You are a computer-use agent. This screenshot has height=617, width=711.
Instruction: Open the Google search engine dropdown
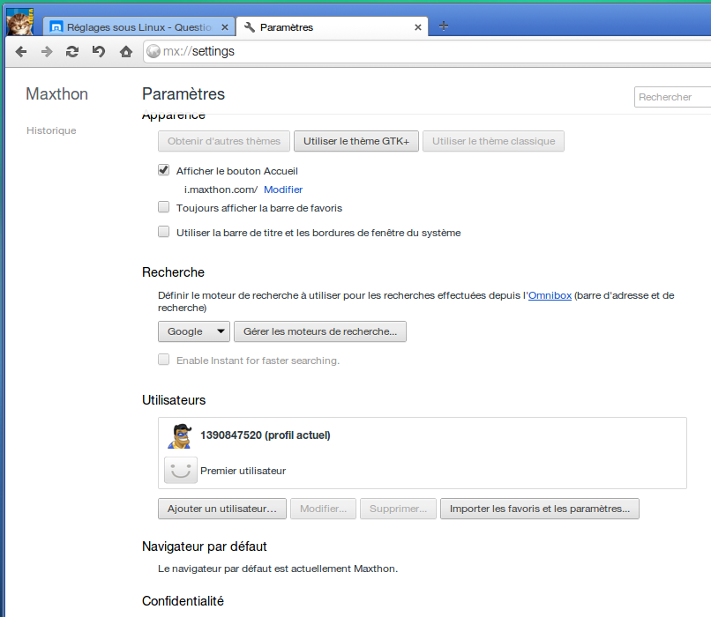tap(193, 331)
